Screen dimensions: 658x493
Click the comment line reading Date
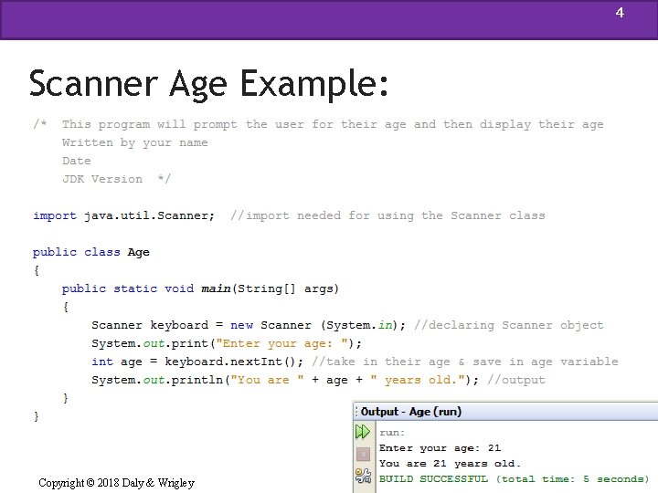tap(77, 161)
